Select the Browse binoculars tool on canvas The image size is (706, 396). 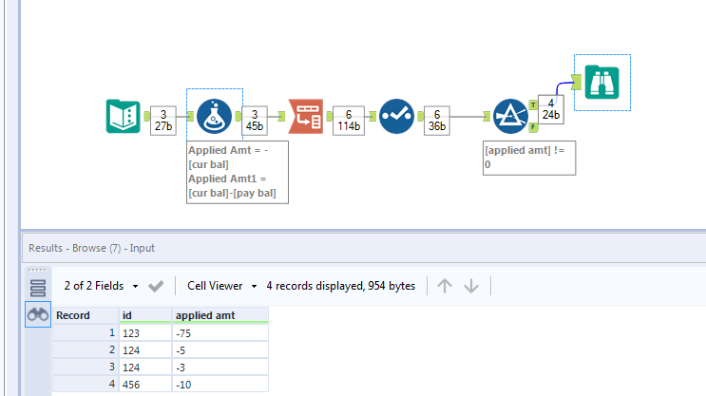602,82
